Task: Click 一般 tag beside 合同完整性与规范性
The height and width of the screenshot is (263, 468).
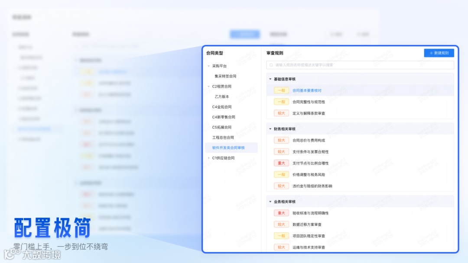Action: click(281, 102)
